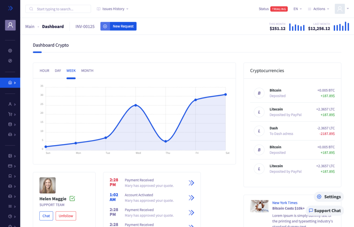354x227 pixels.
Task: Click the 1:02 AM timestamp
Action: click(x=114, y=197)
